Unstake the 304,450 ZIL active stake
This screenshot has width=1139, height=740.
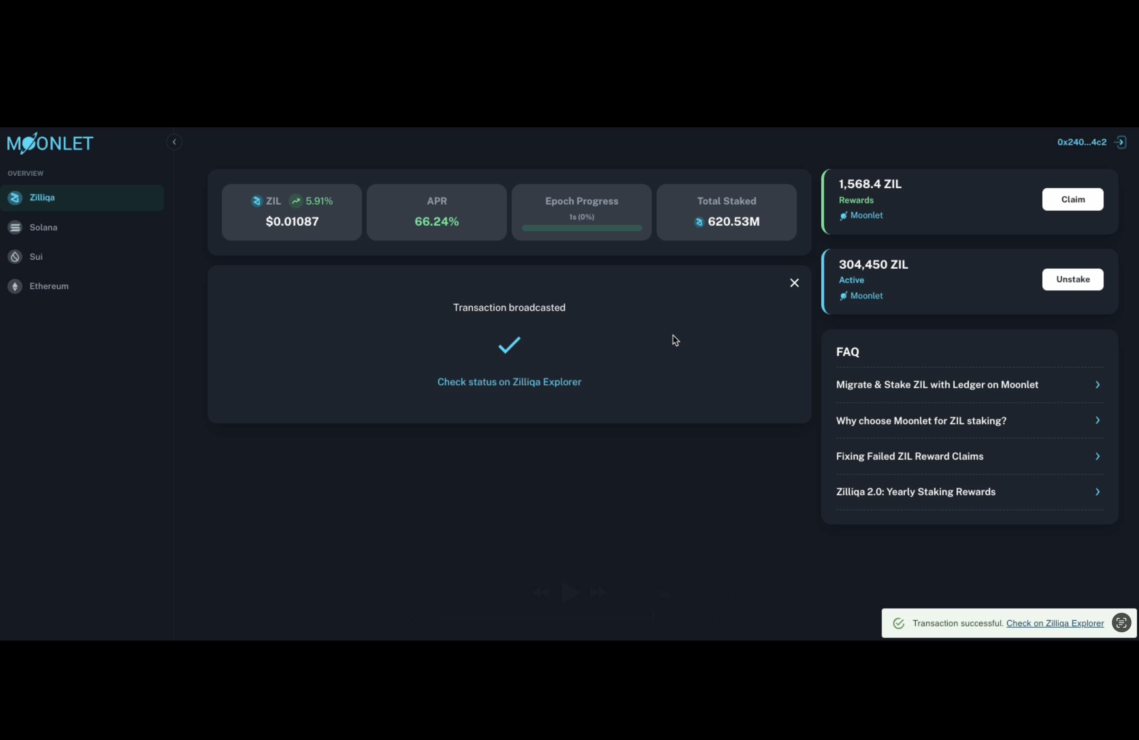tap(1072, 280)
